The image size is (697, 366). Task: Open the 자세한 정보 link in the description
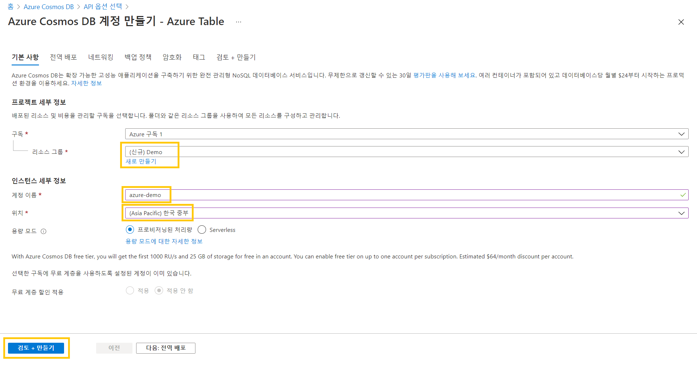click(86, 83)
